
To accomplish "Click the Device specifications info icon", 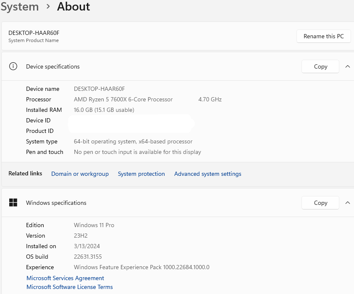I will coord(13,66).
